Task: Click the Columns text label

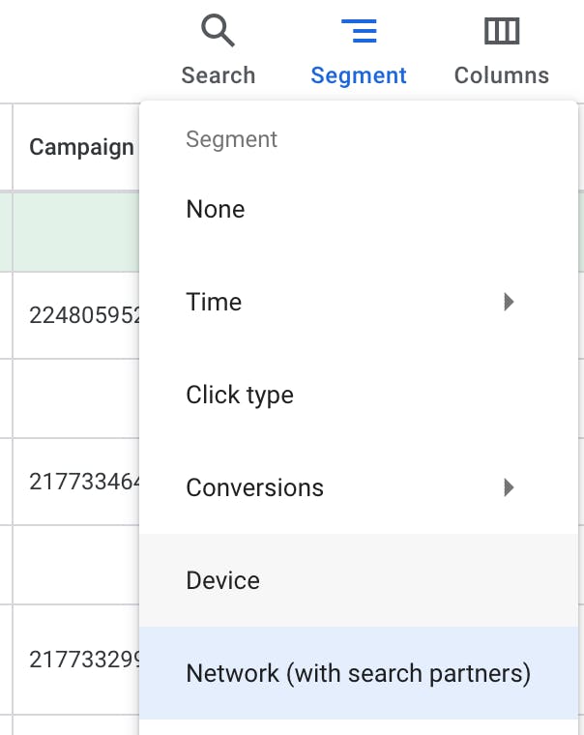Action: click(x=501, y=75)
